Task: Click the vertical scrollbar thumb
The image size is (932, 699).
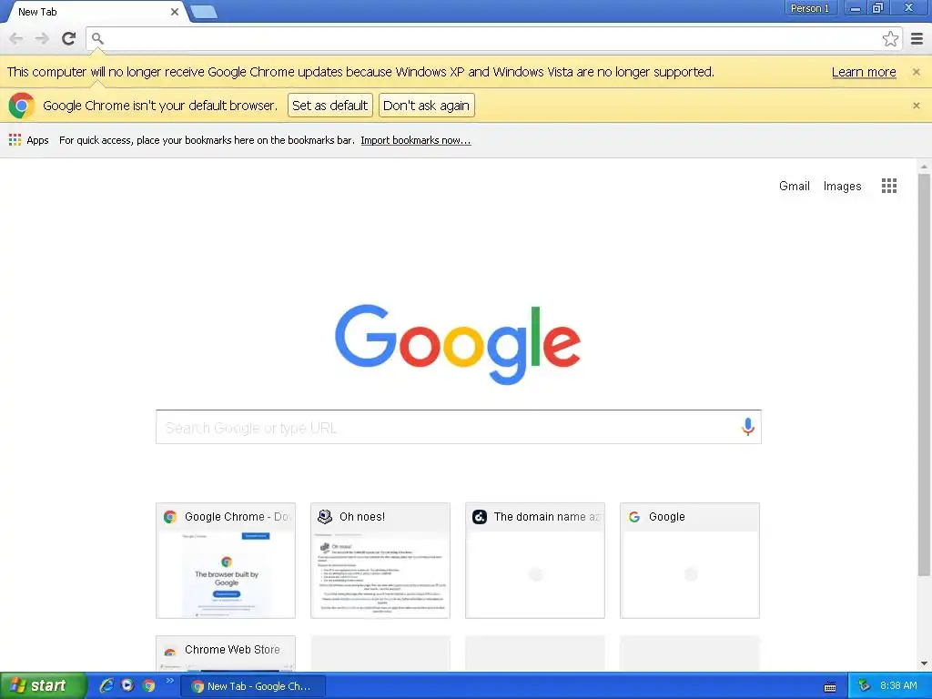Action: [924, 374]
